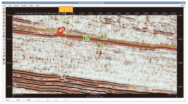
Task: Open the Wells menu
Action: 38,5
